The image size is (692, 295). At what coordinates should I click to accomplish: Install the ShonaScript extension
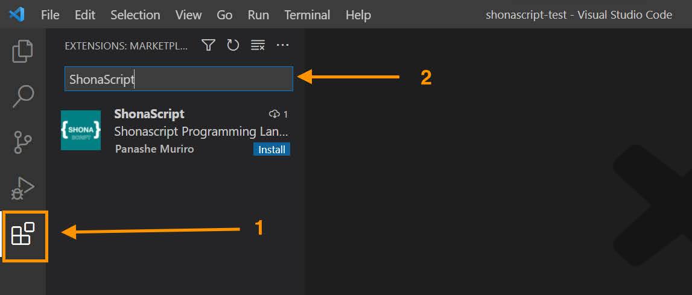point(271,150)
